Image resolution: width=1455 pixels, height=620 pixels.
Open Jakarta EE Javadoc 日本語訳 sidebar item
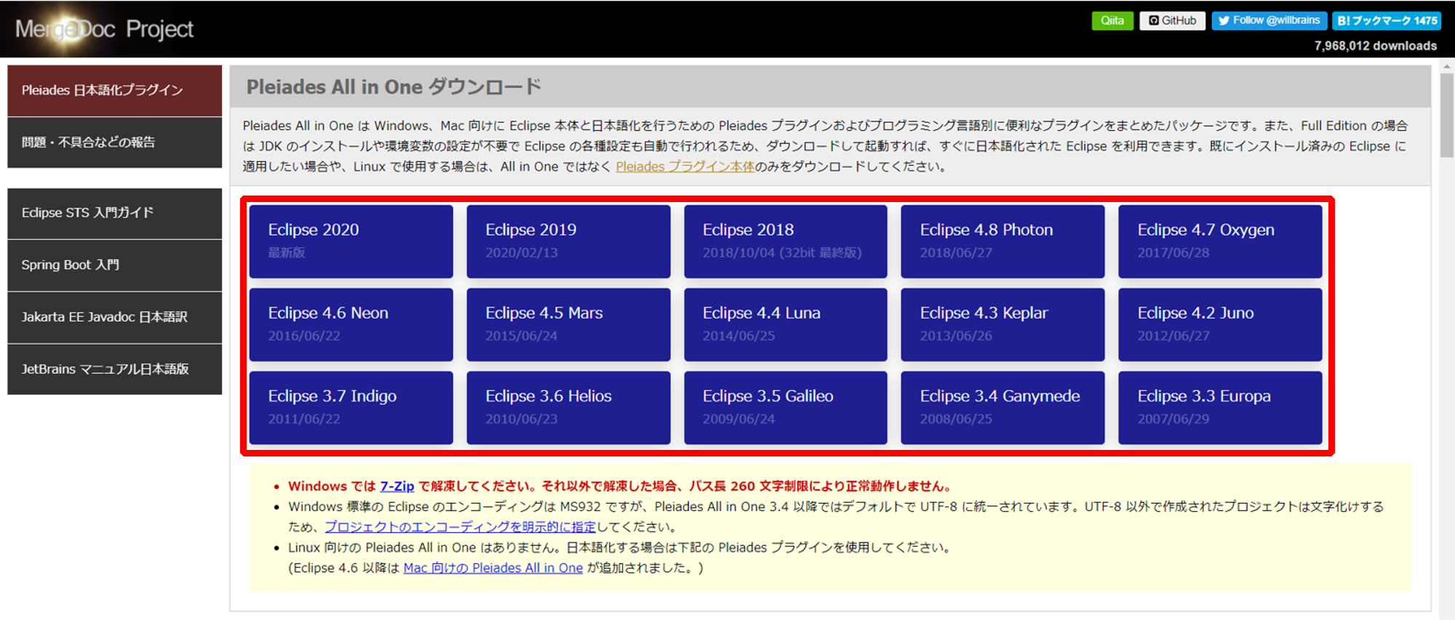click(115, 318)
